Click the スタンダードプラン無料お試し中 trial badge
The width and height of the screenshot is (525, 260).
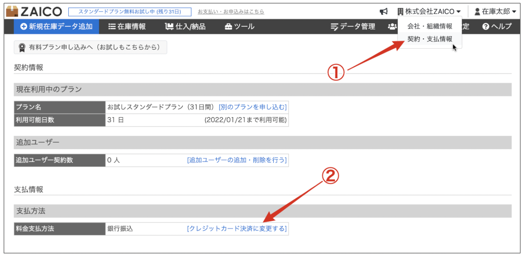pyautogui.click(x=130, y=12)
